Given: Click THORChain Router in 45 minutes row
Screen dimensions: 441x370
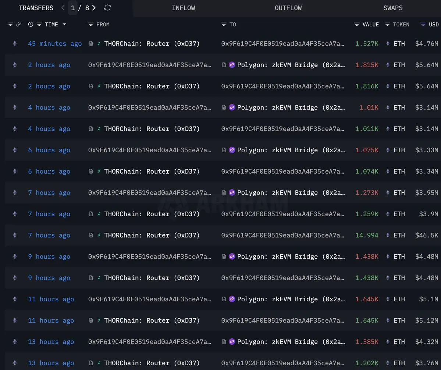Looking at the screenshot, I should tap(152, 44).
